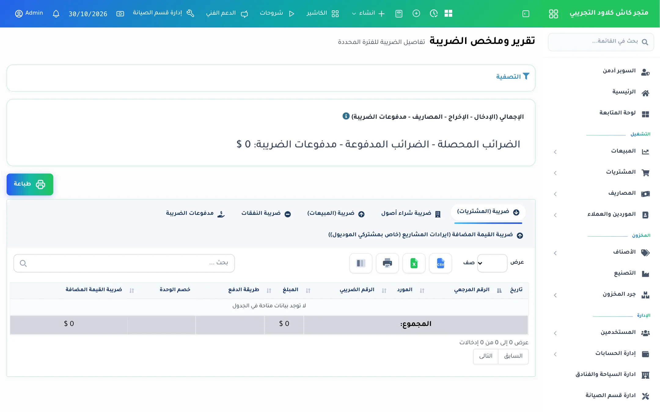Screen dimensions: 660x412
Task: Click the plus-circle icon in top bar
Action: (x=416, y=13)
